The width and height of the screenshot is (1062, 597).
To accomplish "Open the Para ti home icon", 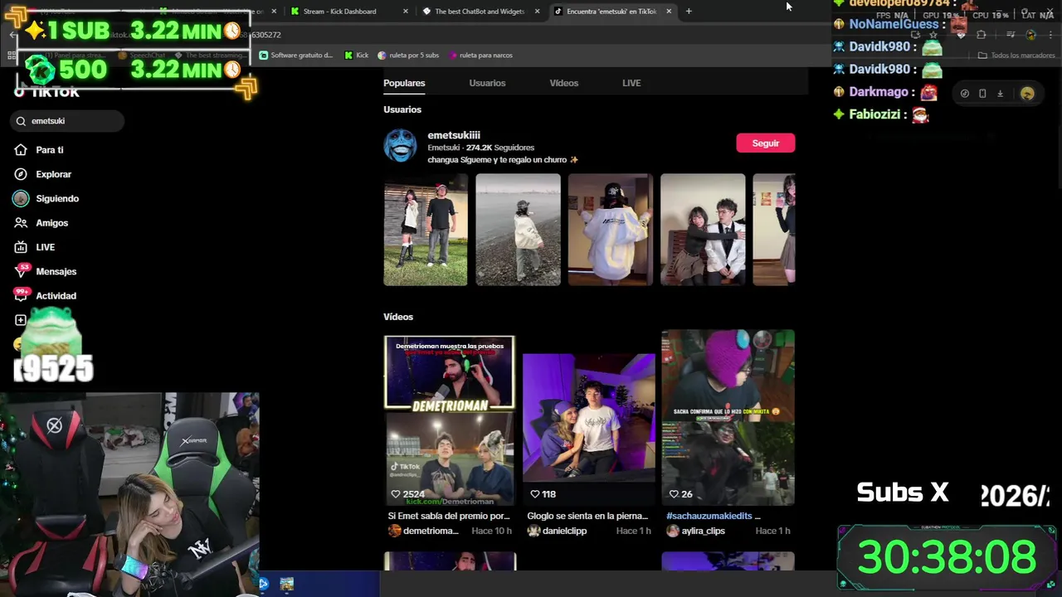I will pos(21,150).
